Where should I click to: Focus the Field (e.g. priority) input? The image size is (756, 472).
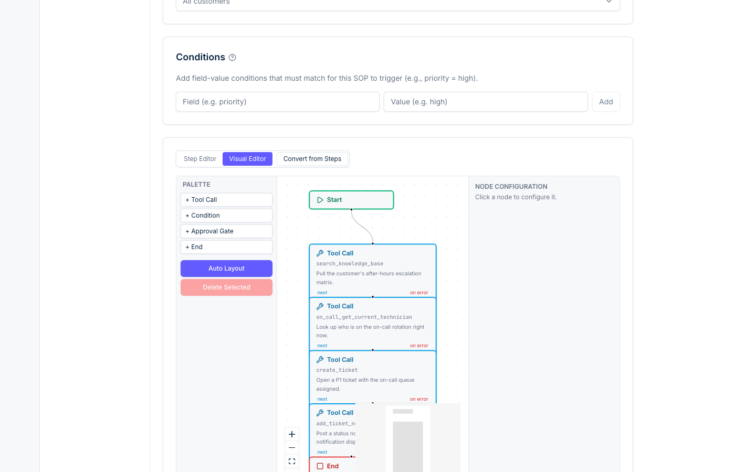(x=278, y=102)
